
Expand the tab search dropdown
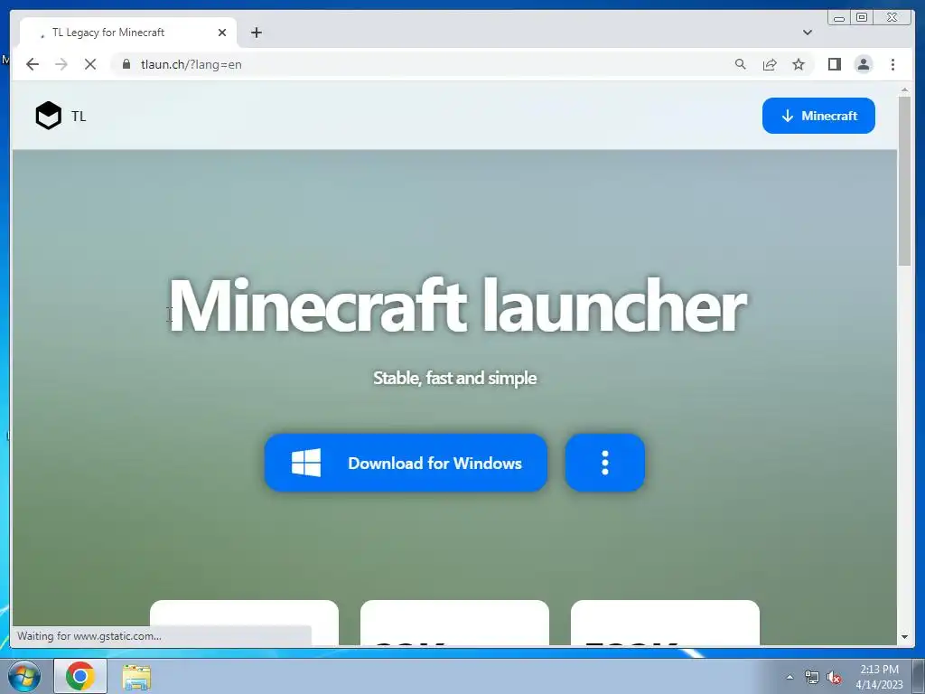(808, 33)
